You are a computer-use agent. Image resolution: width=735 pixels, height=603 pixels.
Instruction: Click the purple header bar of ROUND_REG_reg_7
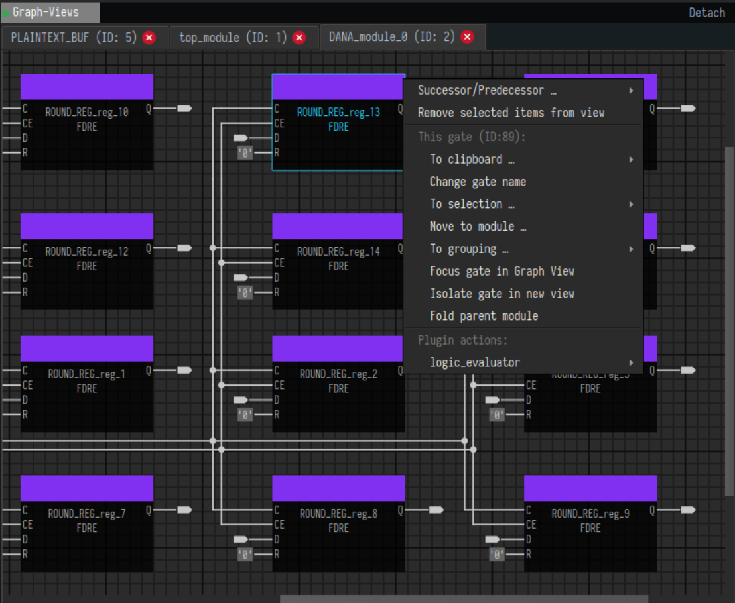[86, 487]
